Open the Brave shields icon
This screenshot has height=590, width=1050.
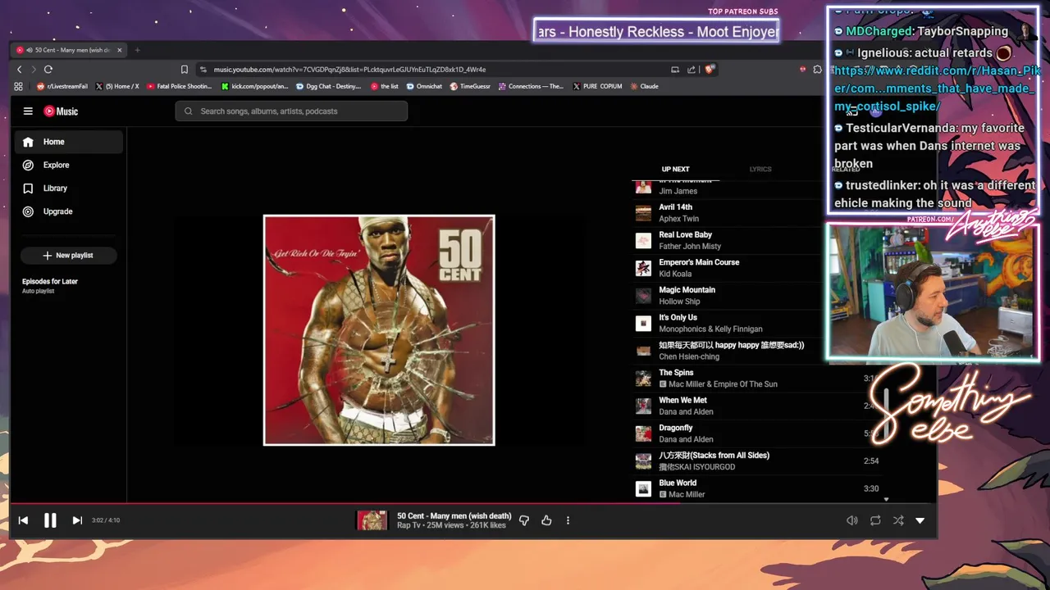[x=709, y=70]
